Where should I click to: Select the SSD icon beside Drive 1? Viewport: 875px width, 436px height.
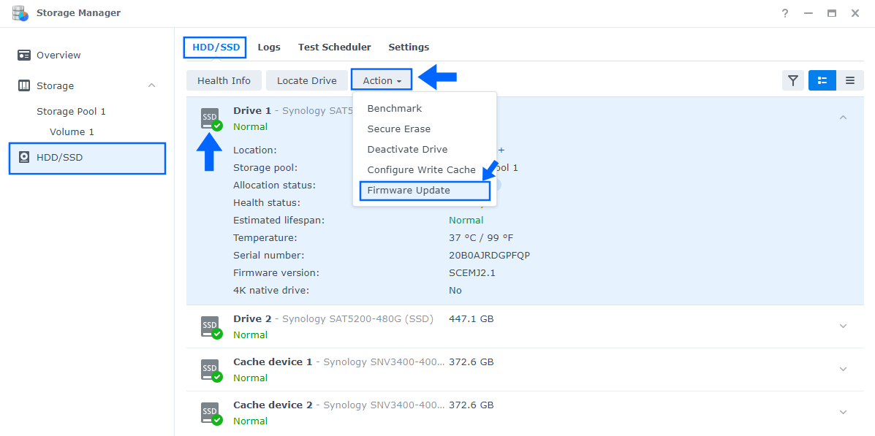210,118
